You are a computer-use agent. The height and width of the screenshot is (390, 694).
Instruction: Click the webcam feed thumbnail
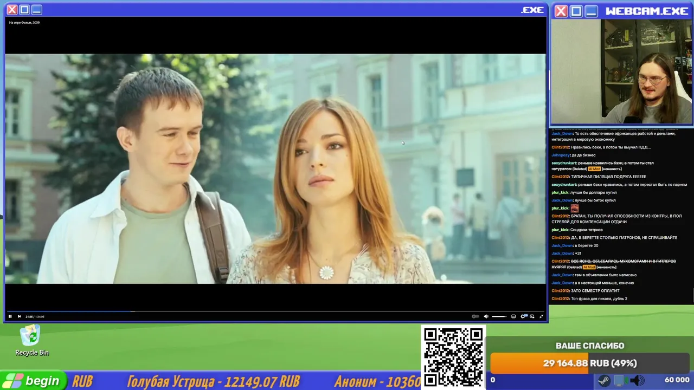(622, 71)
